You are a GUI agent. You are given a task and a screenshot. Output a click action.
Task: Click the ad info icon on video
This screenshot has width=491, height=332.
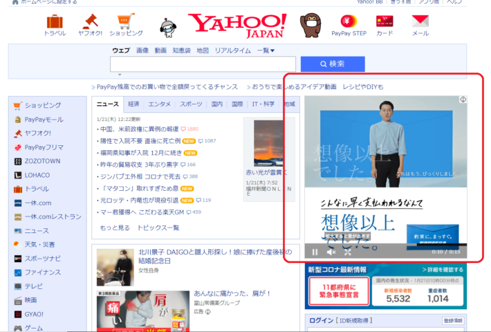463,100
